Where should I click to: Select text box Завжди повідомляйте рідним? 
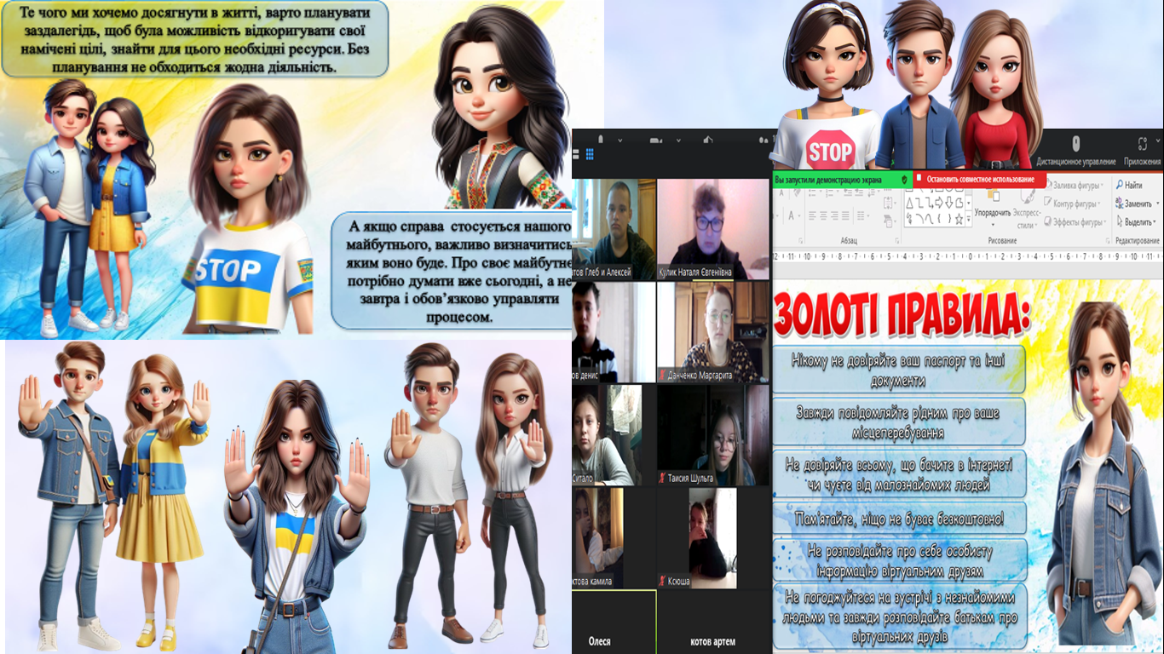[x=899, y=423]
